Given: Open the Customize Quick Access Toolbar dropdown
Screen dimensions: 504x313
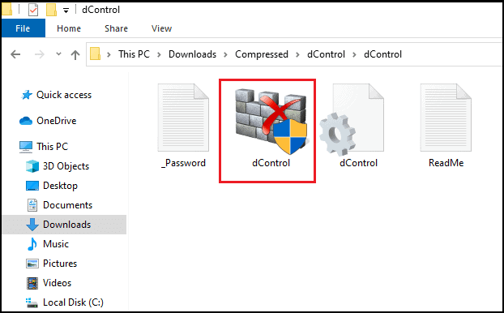Looking at the screenshot, I should [x=66, y=11].
